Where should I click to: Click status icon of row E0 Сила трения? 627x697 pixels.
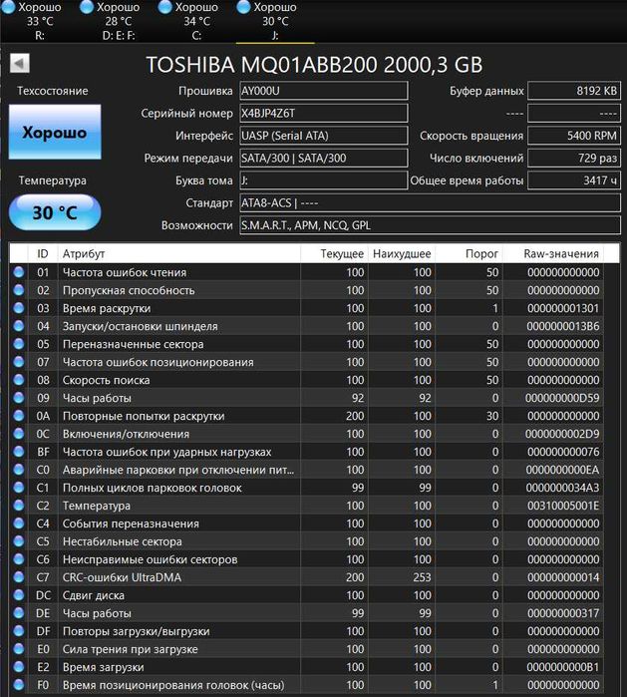(19, 648)
